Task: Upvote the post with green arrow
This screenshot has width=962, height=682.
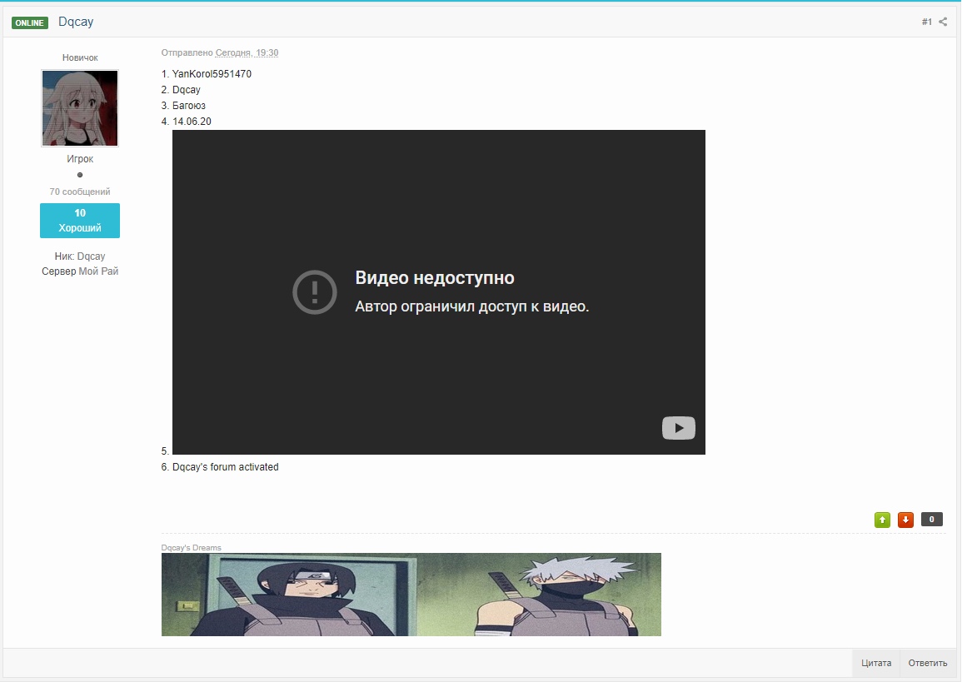Action: coord(882,520)
